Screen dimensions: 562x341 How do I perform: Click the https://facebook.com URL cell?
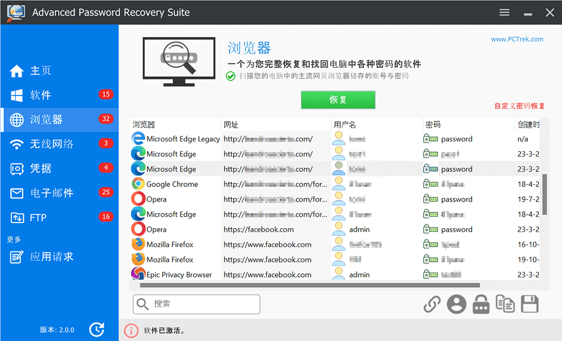click(259, 229)
